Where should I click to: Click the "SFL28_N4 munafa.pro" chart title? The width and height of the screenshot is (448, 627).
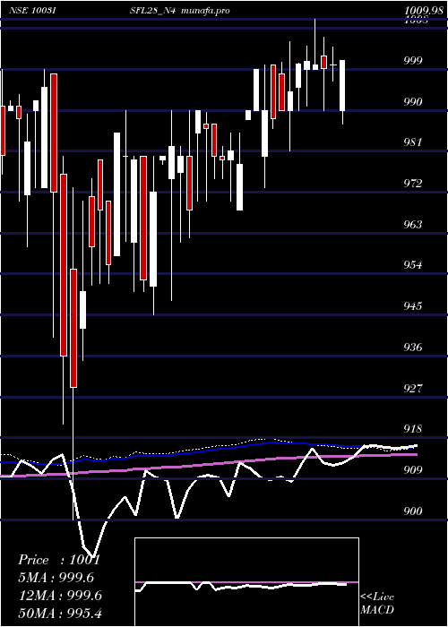[x=179, y=11]
